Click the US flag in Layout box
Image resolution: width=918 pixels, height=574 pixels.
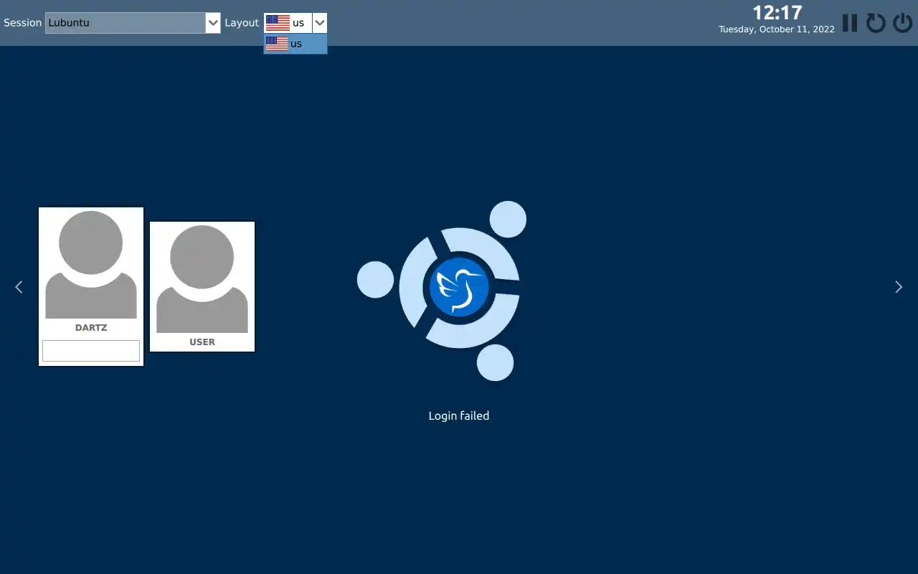(278, 23)
